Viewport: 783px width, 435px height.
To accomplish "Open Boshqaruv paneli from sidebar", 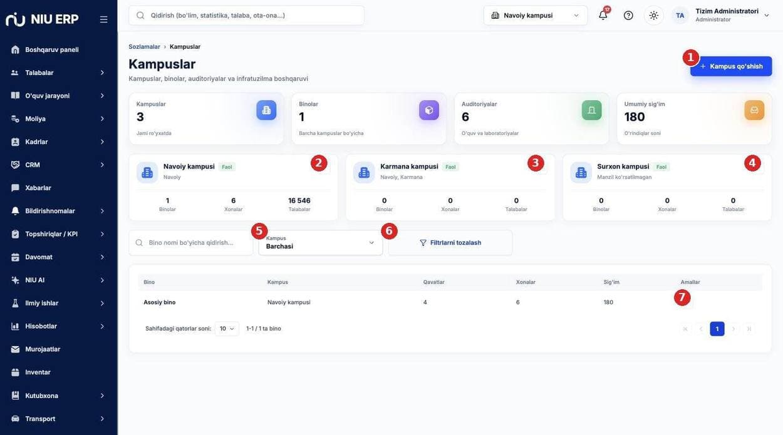I will coord(59,49).
